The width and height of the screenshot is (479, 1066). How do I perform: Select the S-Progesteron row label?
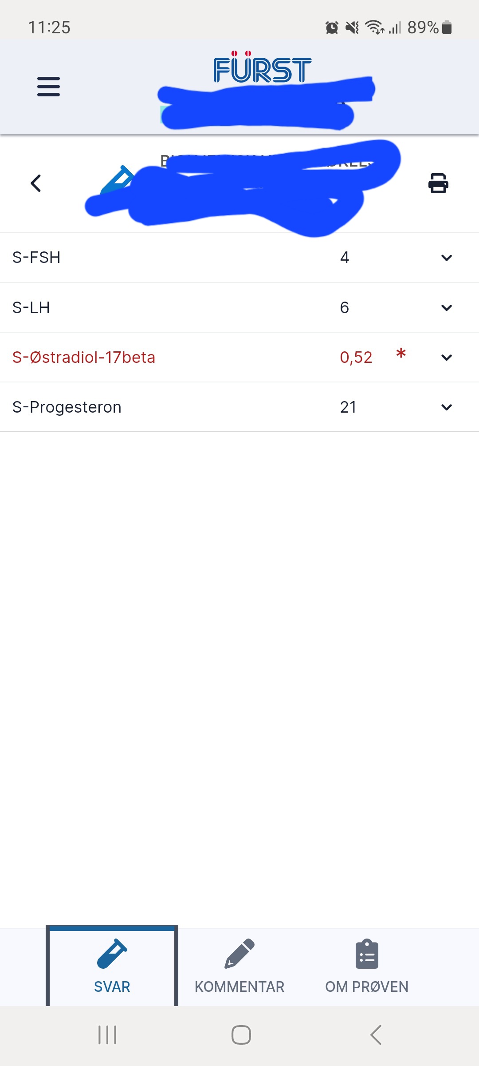67,407
